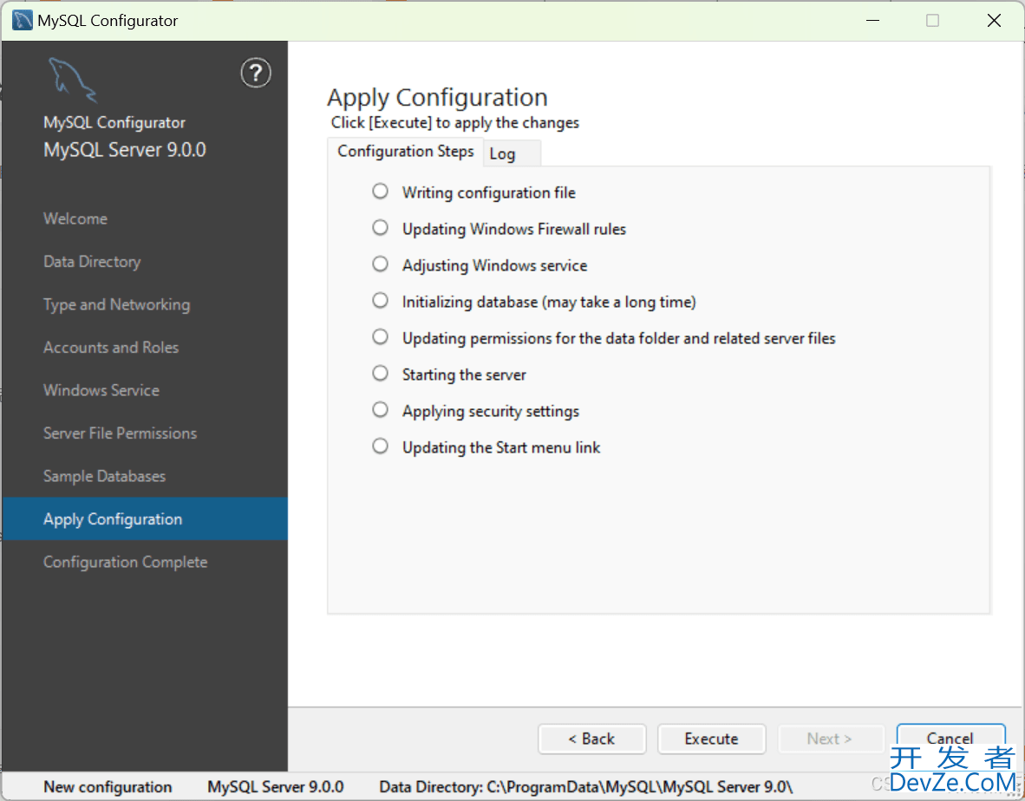This screenshot has height=801, width=1025.
Task: Select Apply Configuration in the sidebar
Action: tap(145, 518)
